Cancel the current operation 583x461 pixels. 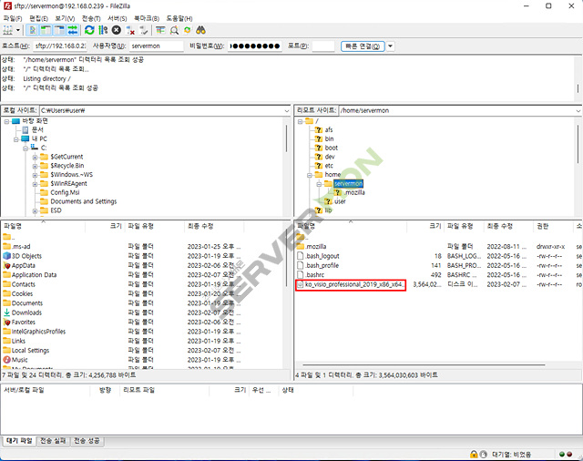[x=117, y=30]
